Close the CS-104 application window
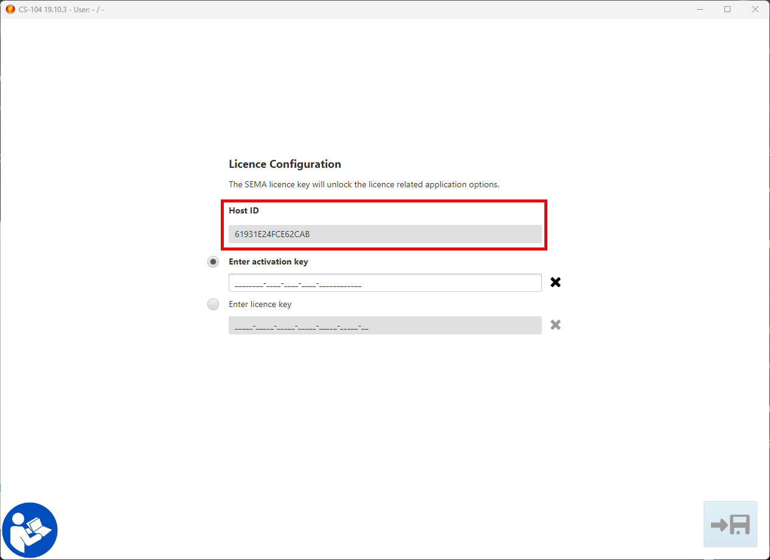 point(755,10)
